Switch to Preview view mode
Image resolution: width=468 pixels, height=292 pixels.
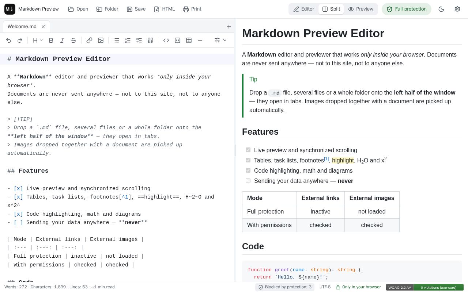(361, 9)
